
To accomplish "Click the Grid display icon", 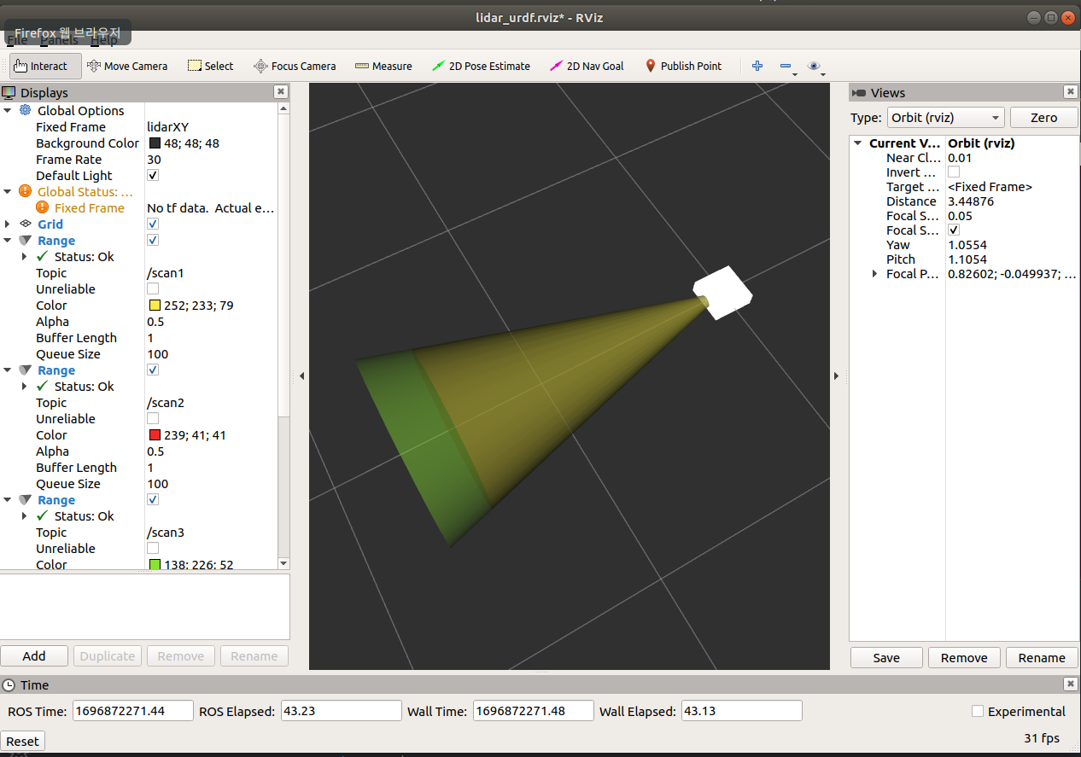I will tap(25, 224).
